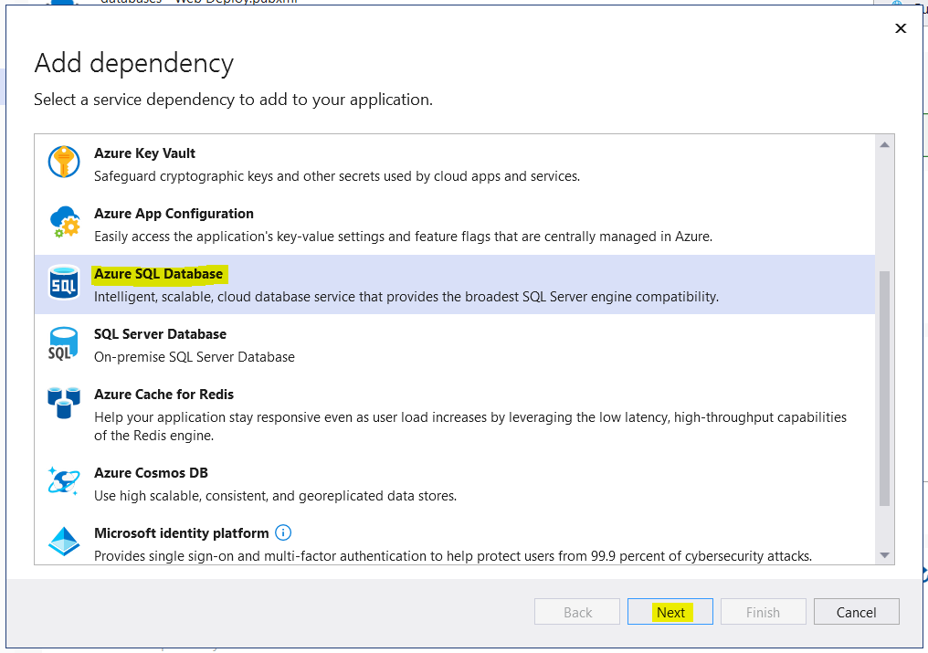Viewport: 928px width, 653px height.
Task: Click 'Safeguard cryptographic keys' description text
Action: 337,176
